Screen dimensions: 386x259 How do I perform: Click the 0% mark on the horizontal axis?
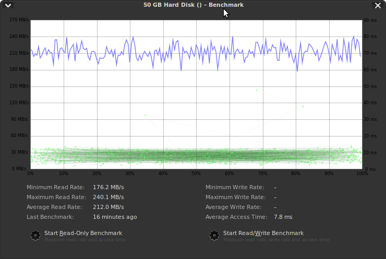click(x=30, y=174)
